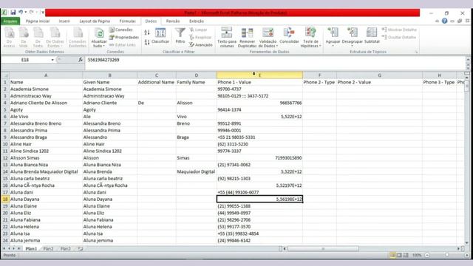Switch to sheet Plan2

click(x=48, y=249)
